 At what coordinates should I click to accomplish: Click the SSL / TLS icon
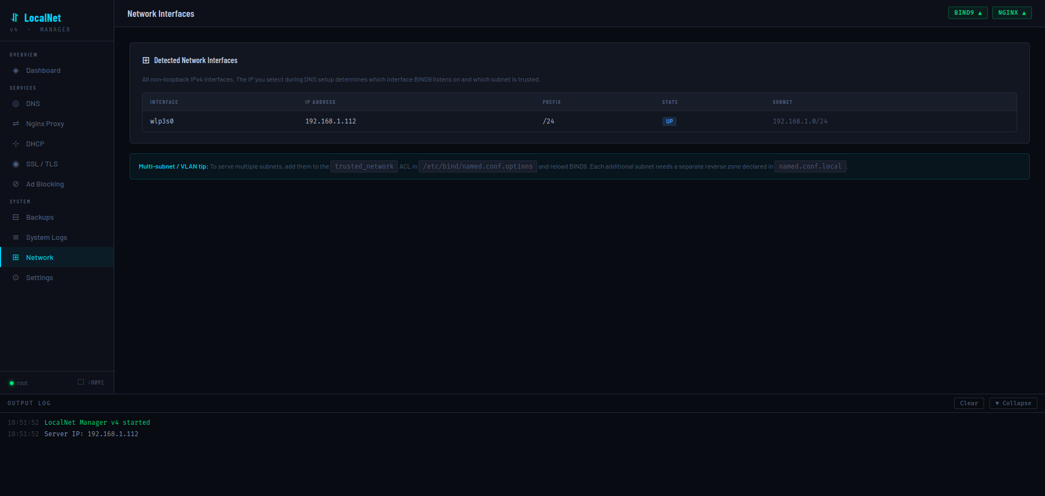coord(16,164)
